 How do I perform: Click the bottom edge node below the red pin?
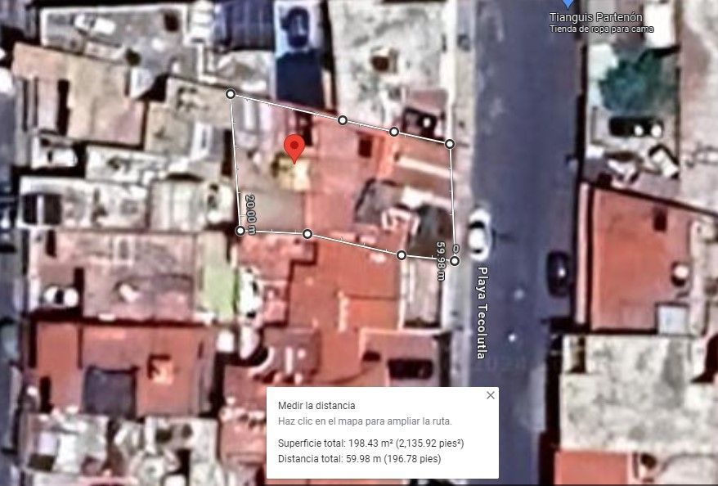click(x=307, y=234)
